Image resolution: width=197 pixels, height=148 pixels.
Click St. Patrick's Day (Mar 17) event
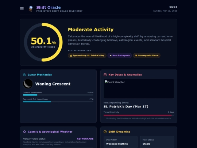pos(126,107)
